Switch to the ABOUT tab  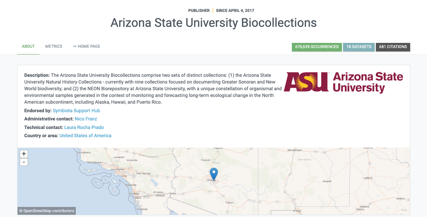[28, 47]
